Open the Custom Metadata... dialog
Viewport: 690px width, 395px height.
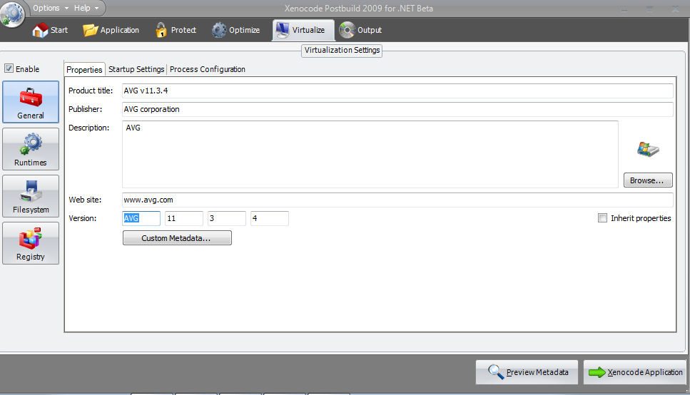(177, 238)
